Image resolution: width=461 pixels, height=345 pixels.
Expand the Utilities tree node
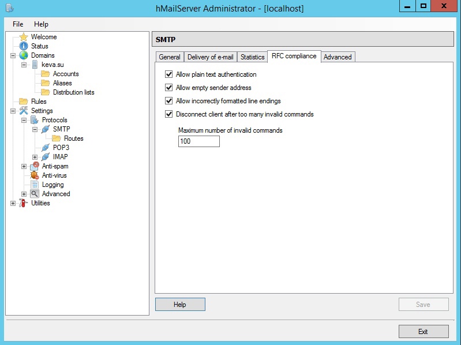point(13,203)
